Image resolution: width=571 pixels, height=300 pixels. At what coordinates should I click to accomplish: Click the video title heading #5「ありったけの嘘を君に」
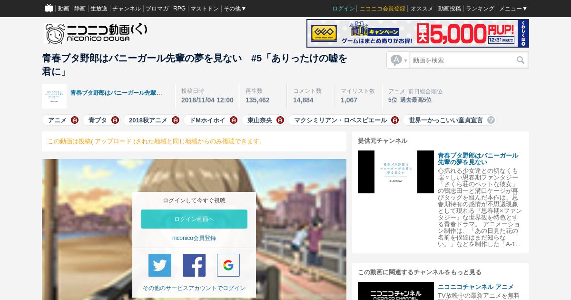[195, 65]
